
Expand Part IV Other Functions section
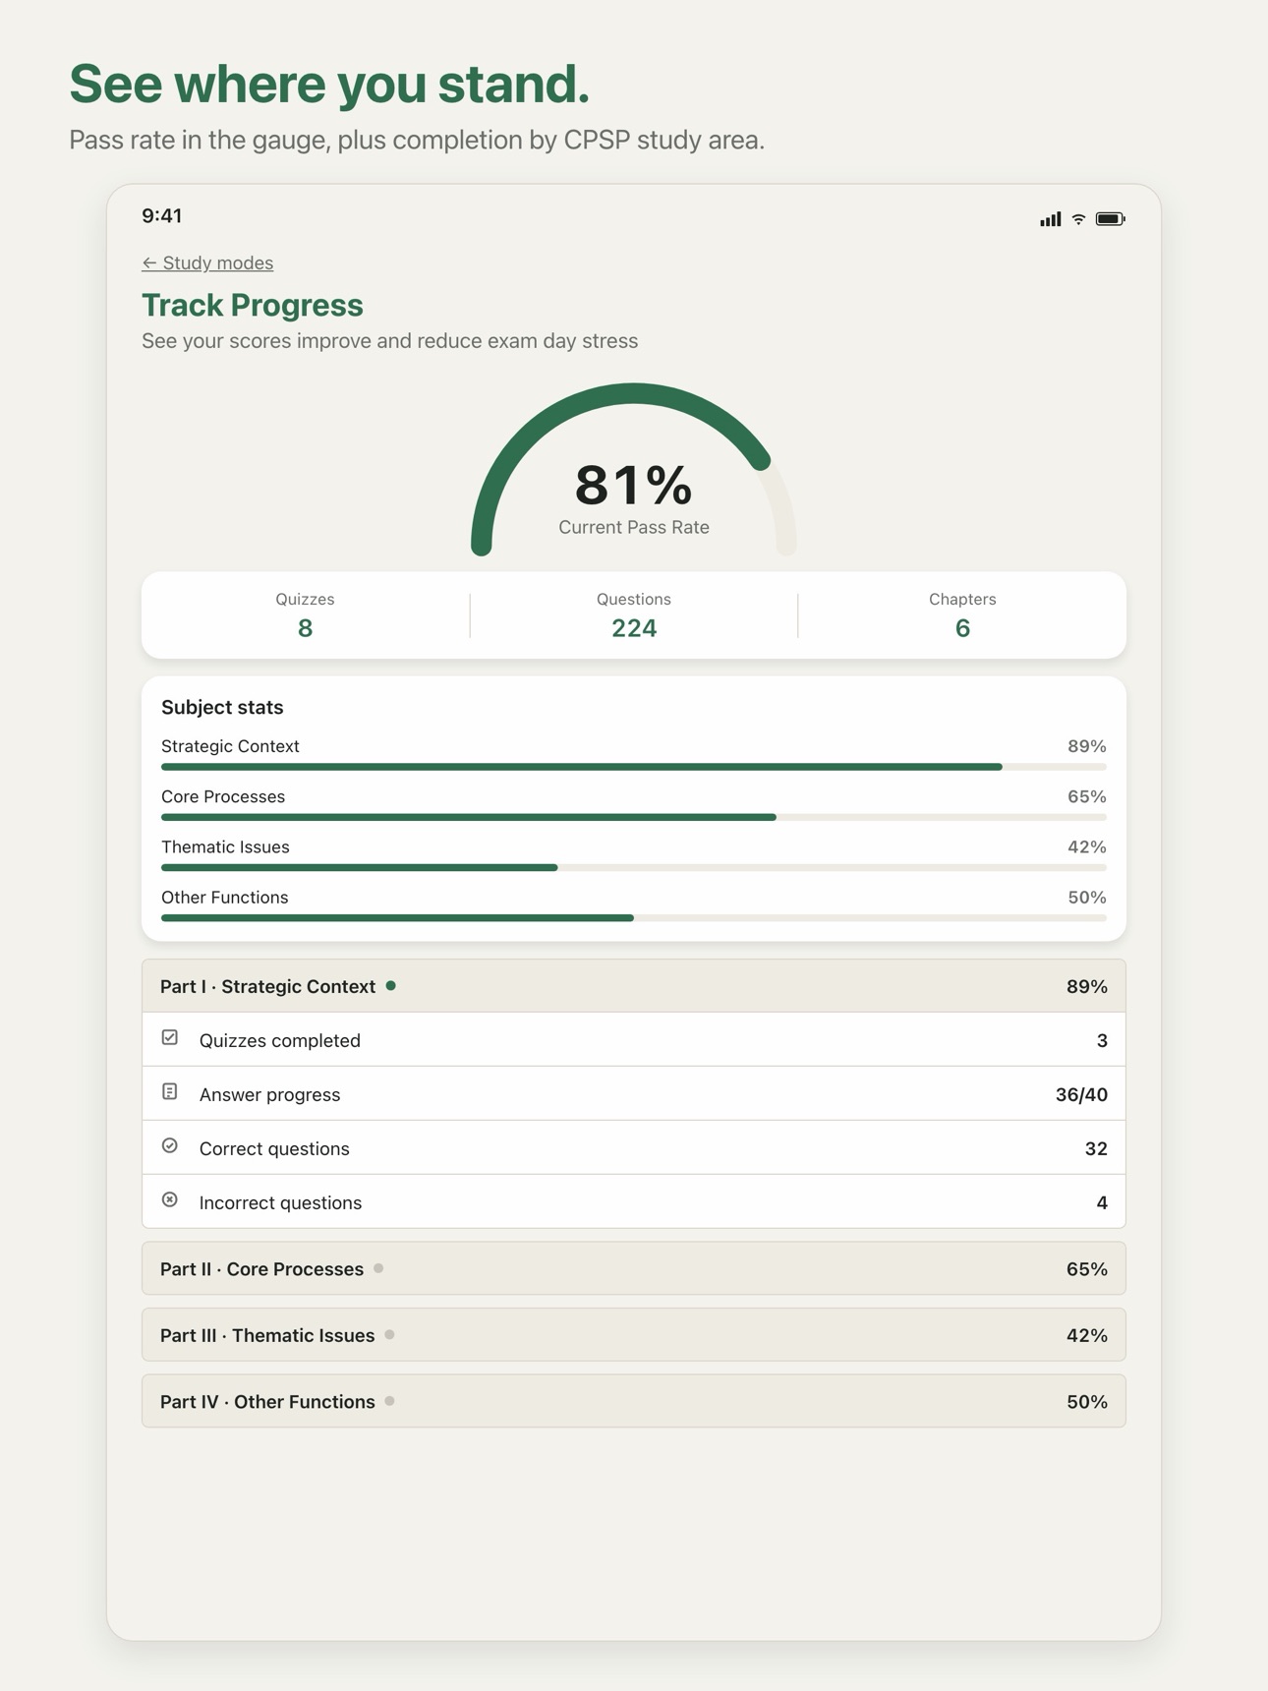click(x=634, y=1401)
